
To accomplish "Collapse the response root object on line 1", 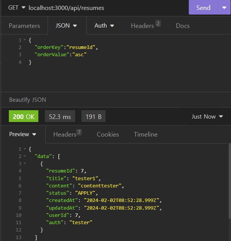I will coord(25,149).
